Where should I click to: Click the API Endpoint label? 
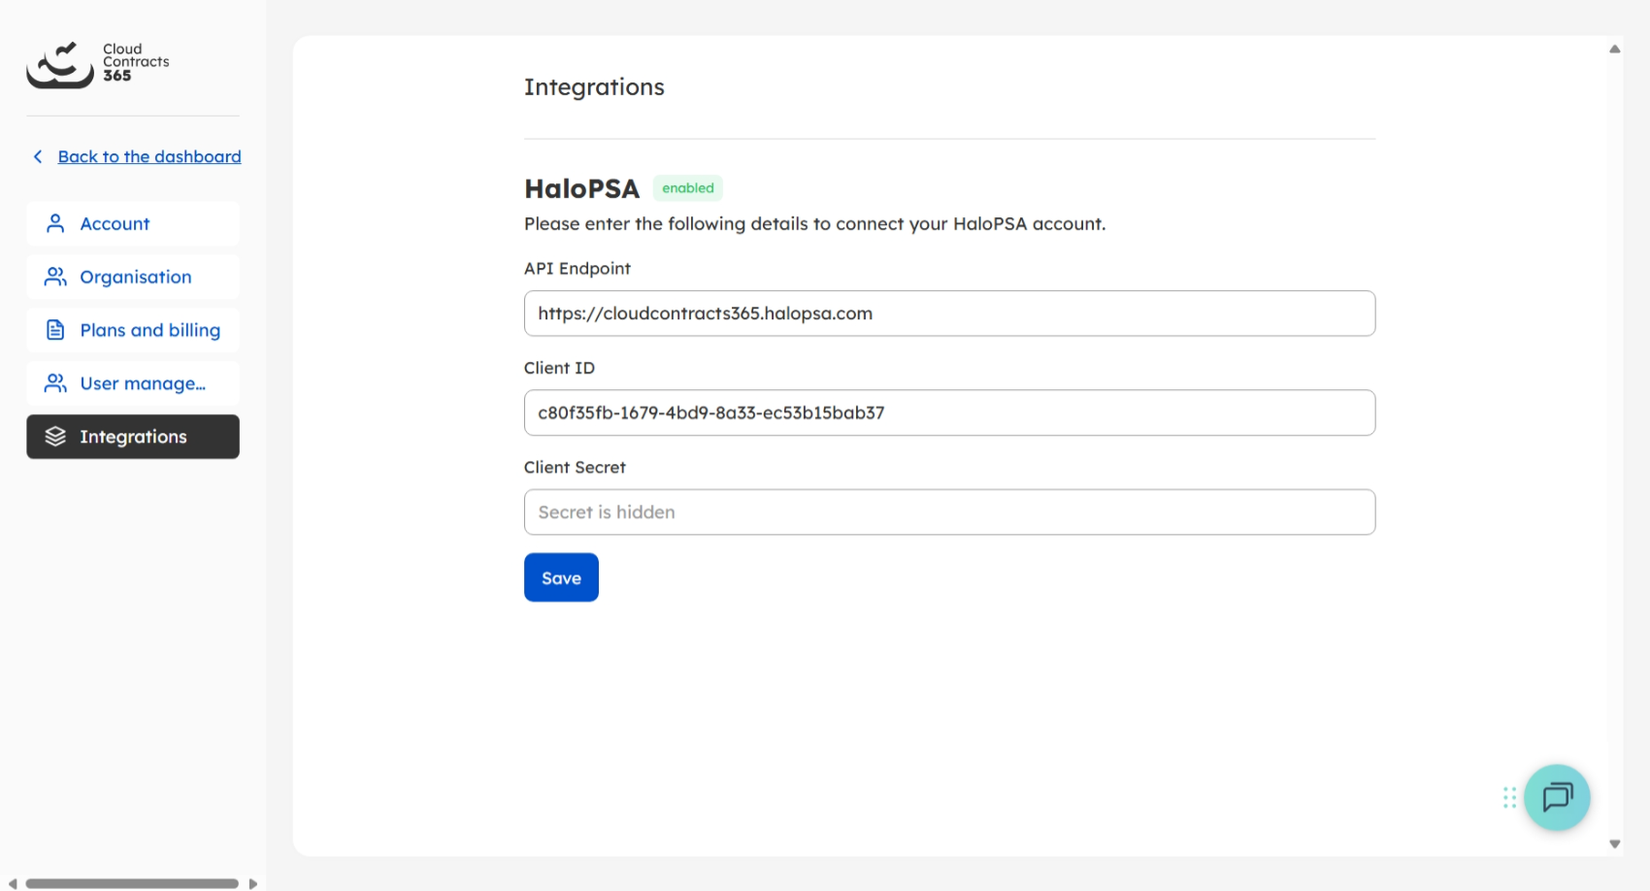(577, 269)
